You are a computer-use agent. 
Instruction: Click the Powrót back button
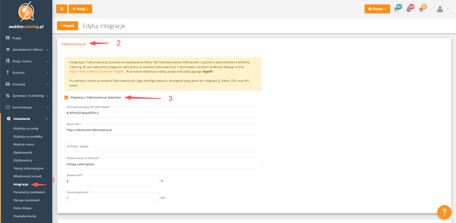click(67, 26)
